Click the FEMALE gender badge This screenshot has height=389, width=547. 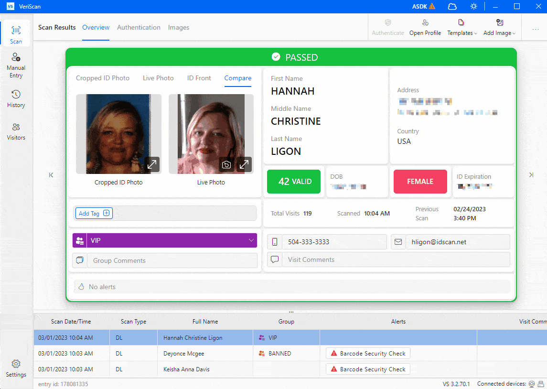point(420,182)
